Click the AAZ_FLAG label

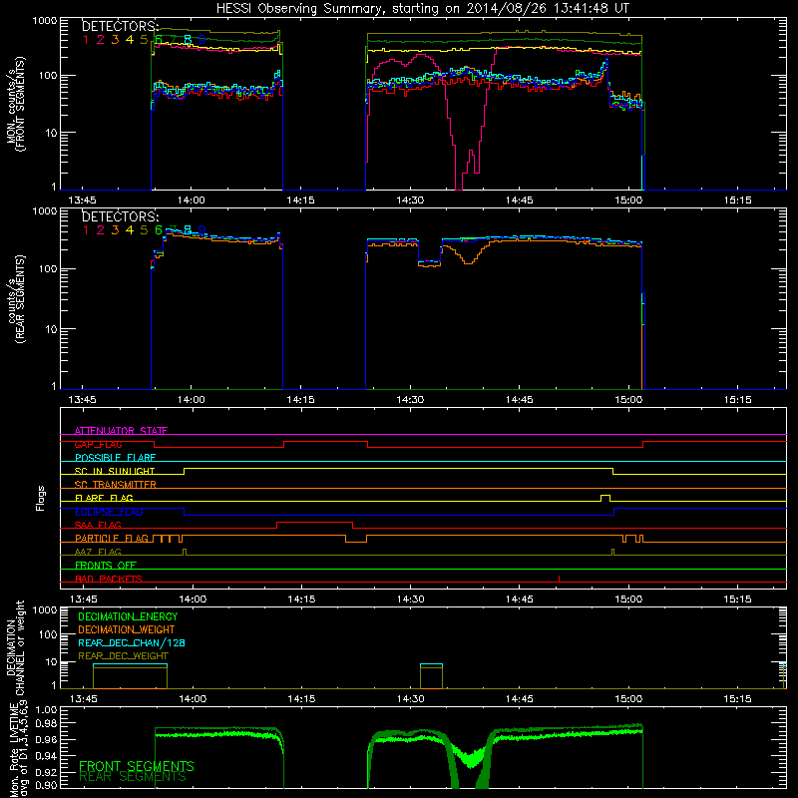[98, 552]
